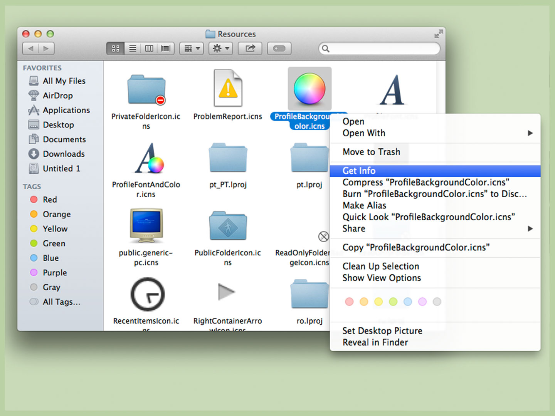Select Move to Trash in the menu
555x416 pixels.
point(371,152)
